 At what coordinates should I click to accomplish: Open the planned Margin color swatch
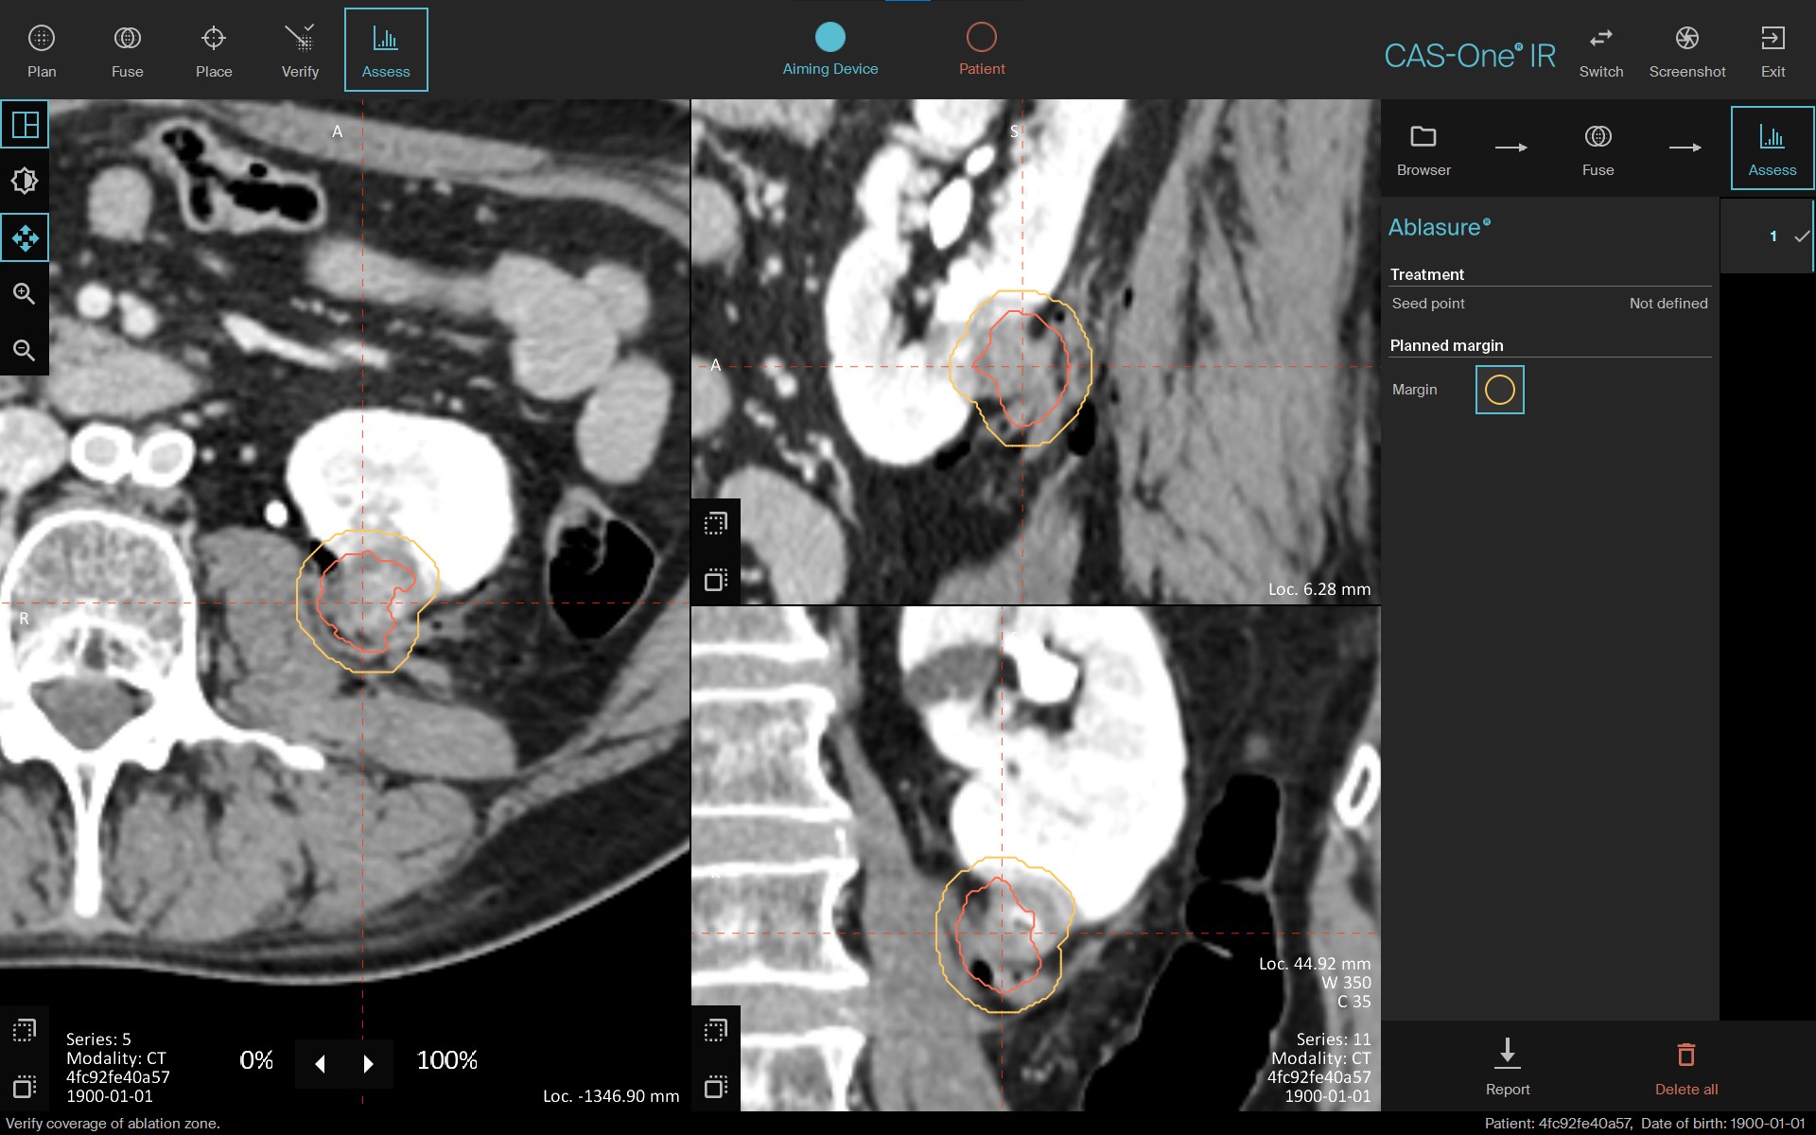tap(1499, 389)
